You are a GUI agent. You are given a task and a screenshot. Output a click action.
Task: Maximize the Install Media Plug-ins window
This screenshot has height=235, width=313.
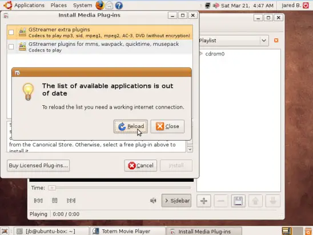[x=183, y=15]
